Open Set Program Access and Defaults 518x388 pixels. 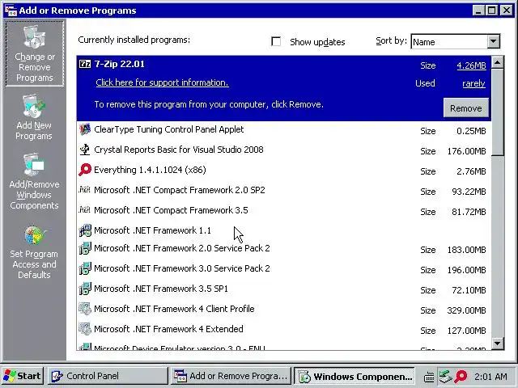34,252
